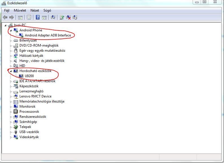The image size is (224, 163).
Task: Open the Súgó menu
Action: 47,10
